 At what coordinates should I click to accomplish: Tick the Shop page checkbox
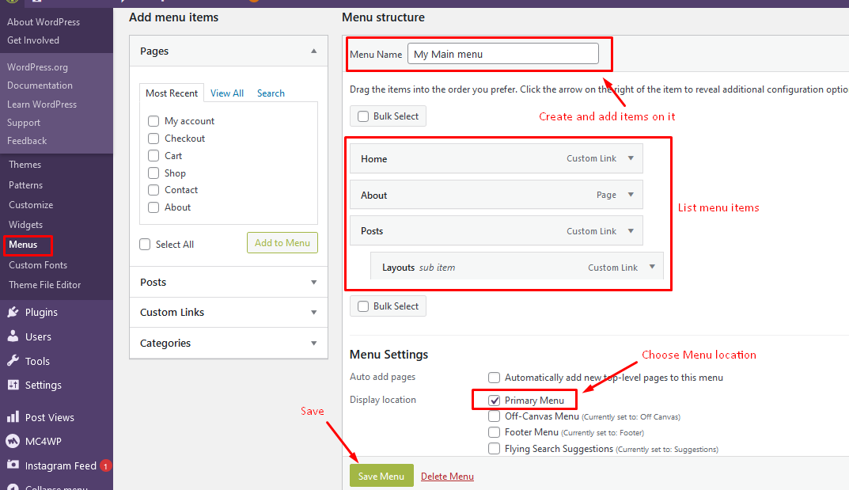coord(154,173)
